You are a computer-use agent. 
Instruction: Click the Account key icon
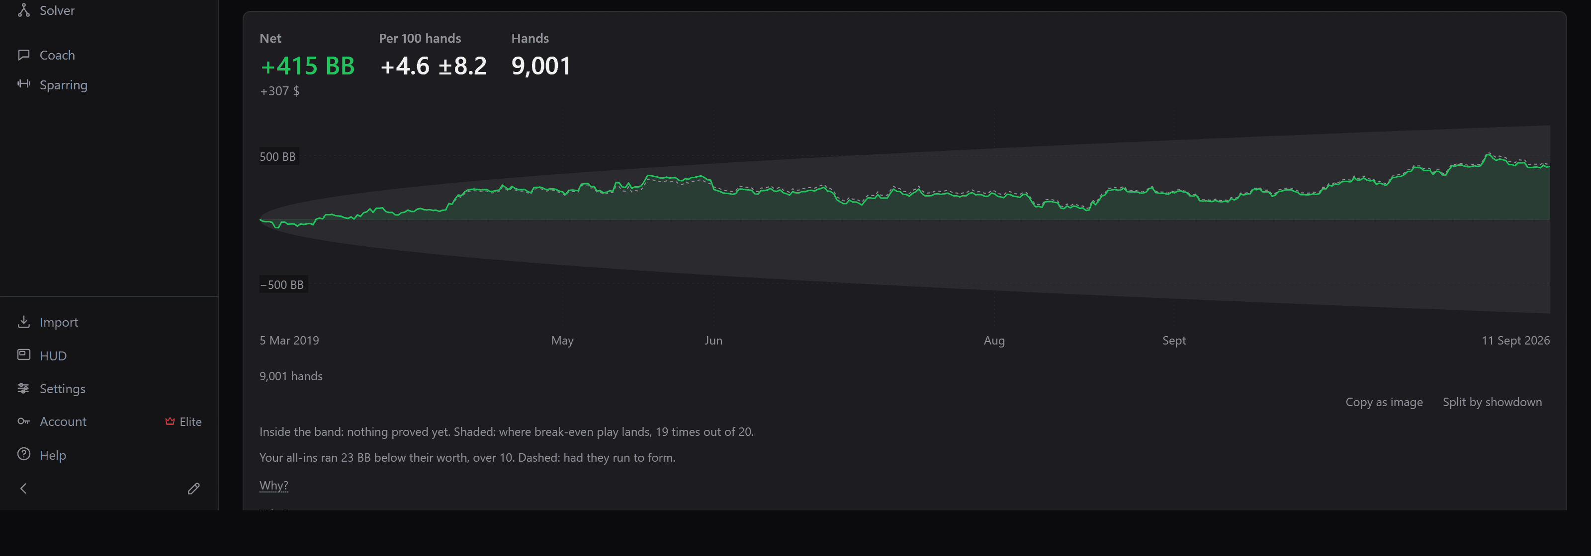tap(23, 421)
